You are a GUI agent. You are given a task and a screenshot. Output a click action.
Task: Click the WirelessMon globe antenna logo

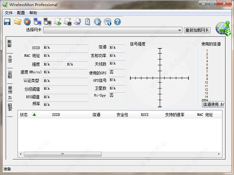pos(223,28)
